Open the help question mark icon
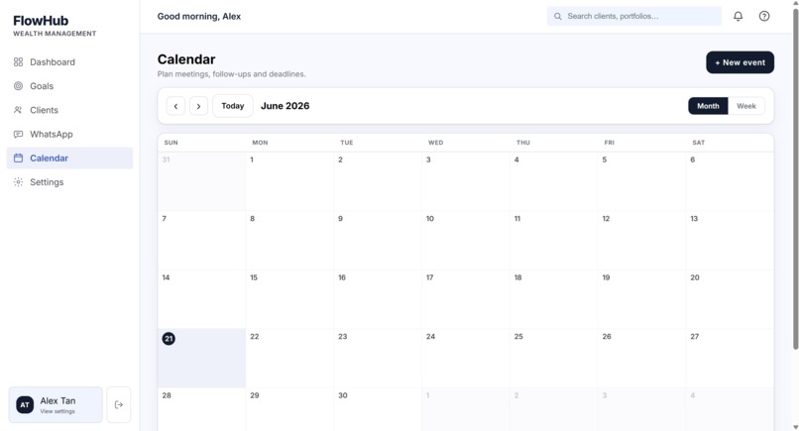The height and width of the screenshot is (431, 799). (764, 16)
